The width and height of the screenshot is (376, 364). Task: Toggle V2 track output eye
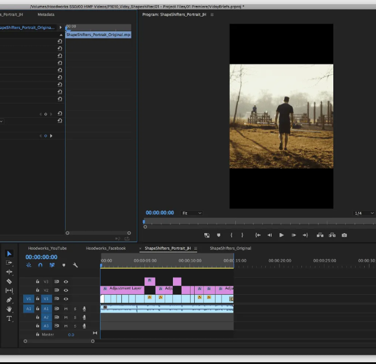66,290
